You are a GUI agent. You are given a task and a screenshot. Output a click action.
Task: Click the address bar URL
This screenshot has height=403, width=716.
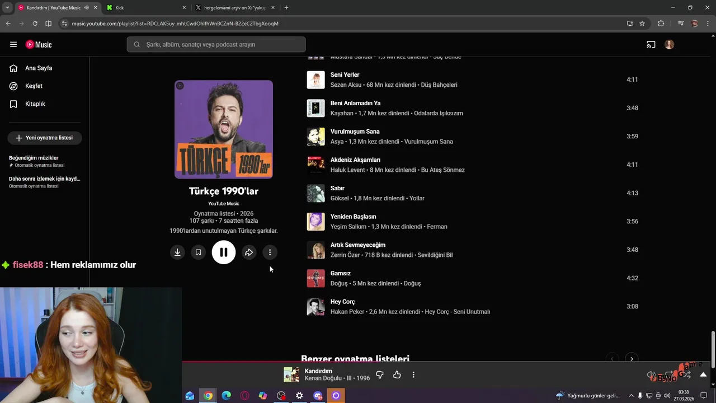pos(175,24)
